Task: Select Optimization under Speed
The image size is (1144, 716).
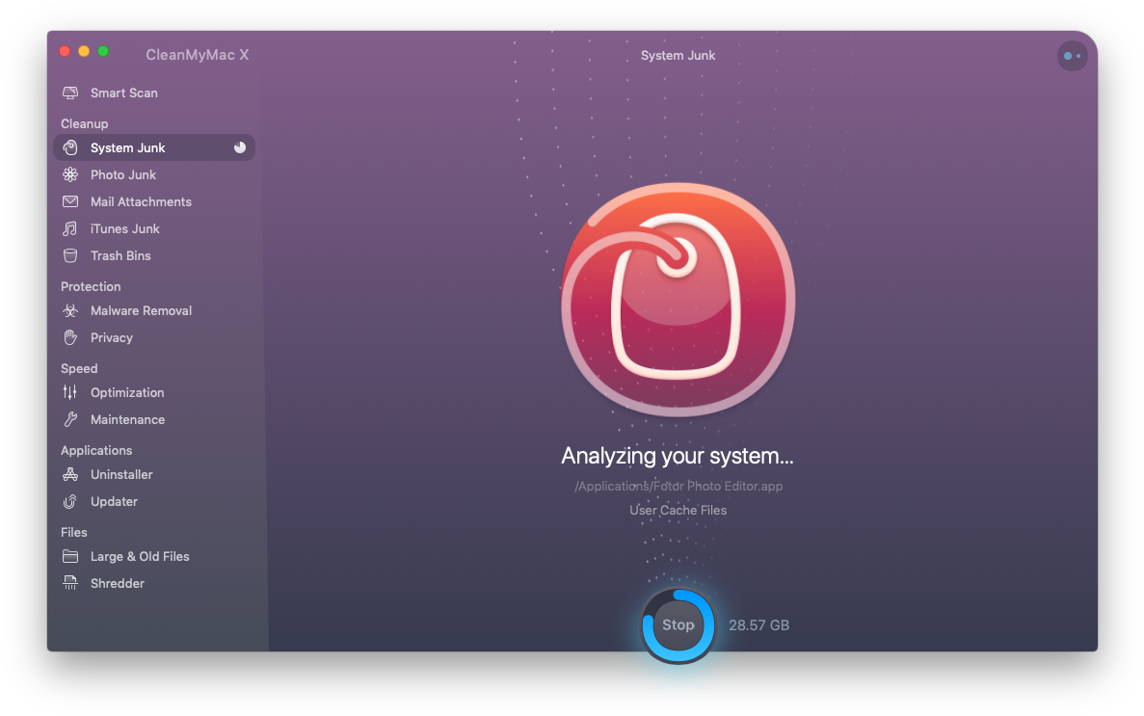Action: (x=154, y=392)
